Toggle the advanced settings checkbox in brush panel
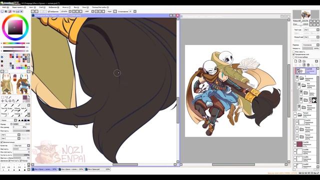The width and height of the screenshot is (320, 180). [x=1, y=142]
